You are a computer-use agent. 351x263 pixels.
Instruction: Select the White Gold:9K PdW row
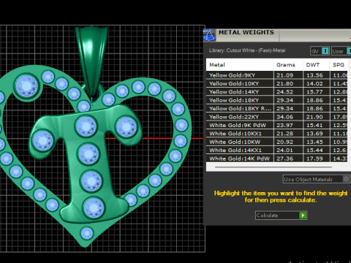coord(277,125)
